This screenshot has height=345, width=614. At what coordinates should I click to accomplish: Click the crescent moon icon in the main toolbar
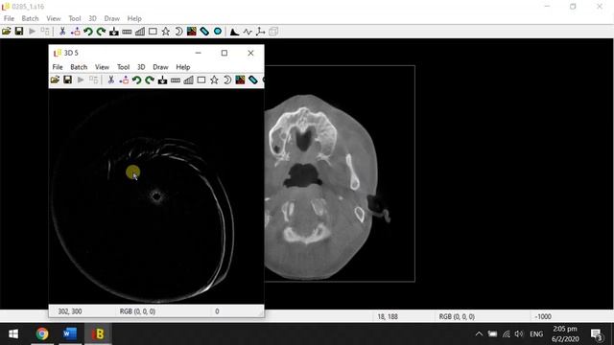[178, 32]
